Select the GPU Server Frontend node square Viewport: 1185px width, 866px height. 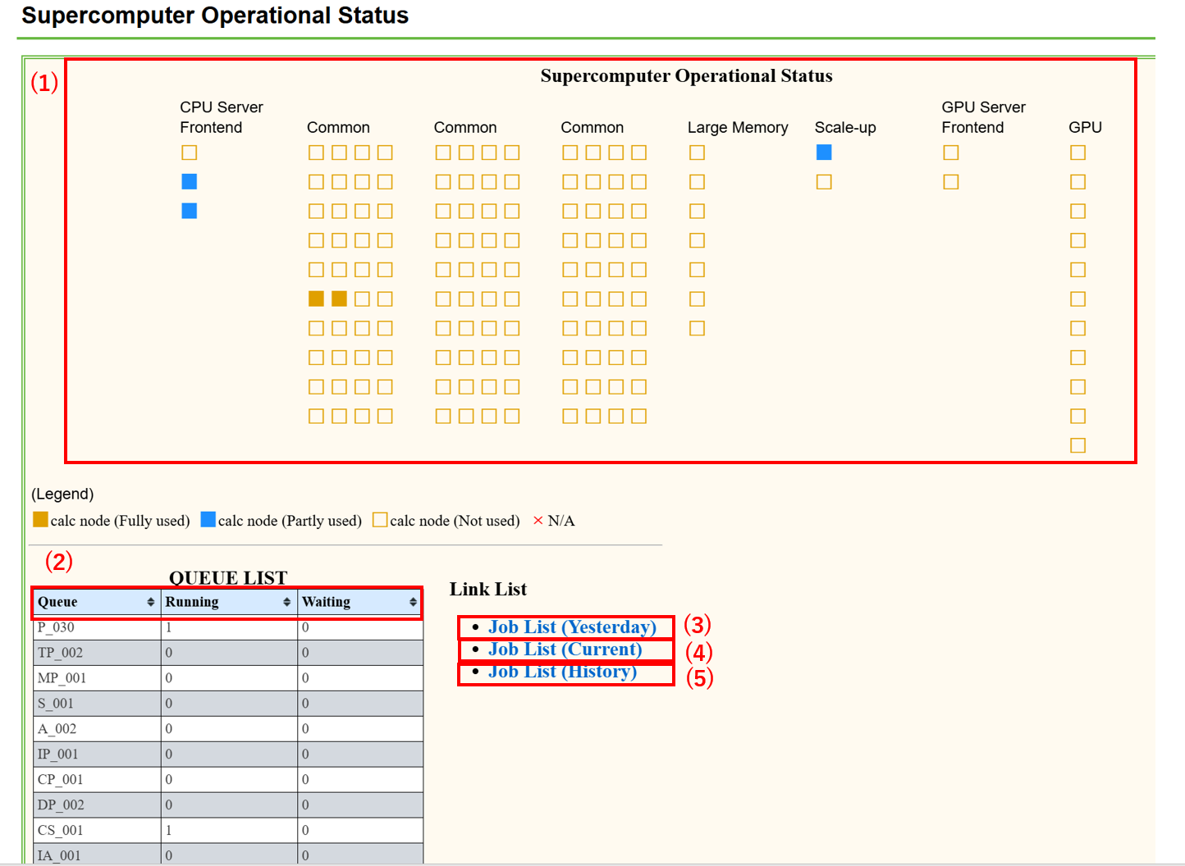pyautogui.click(x=950, y=152)
